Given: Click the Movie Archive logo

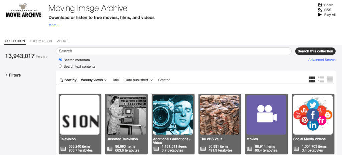Looking at the screenshot, I should point(24,11).
